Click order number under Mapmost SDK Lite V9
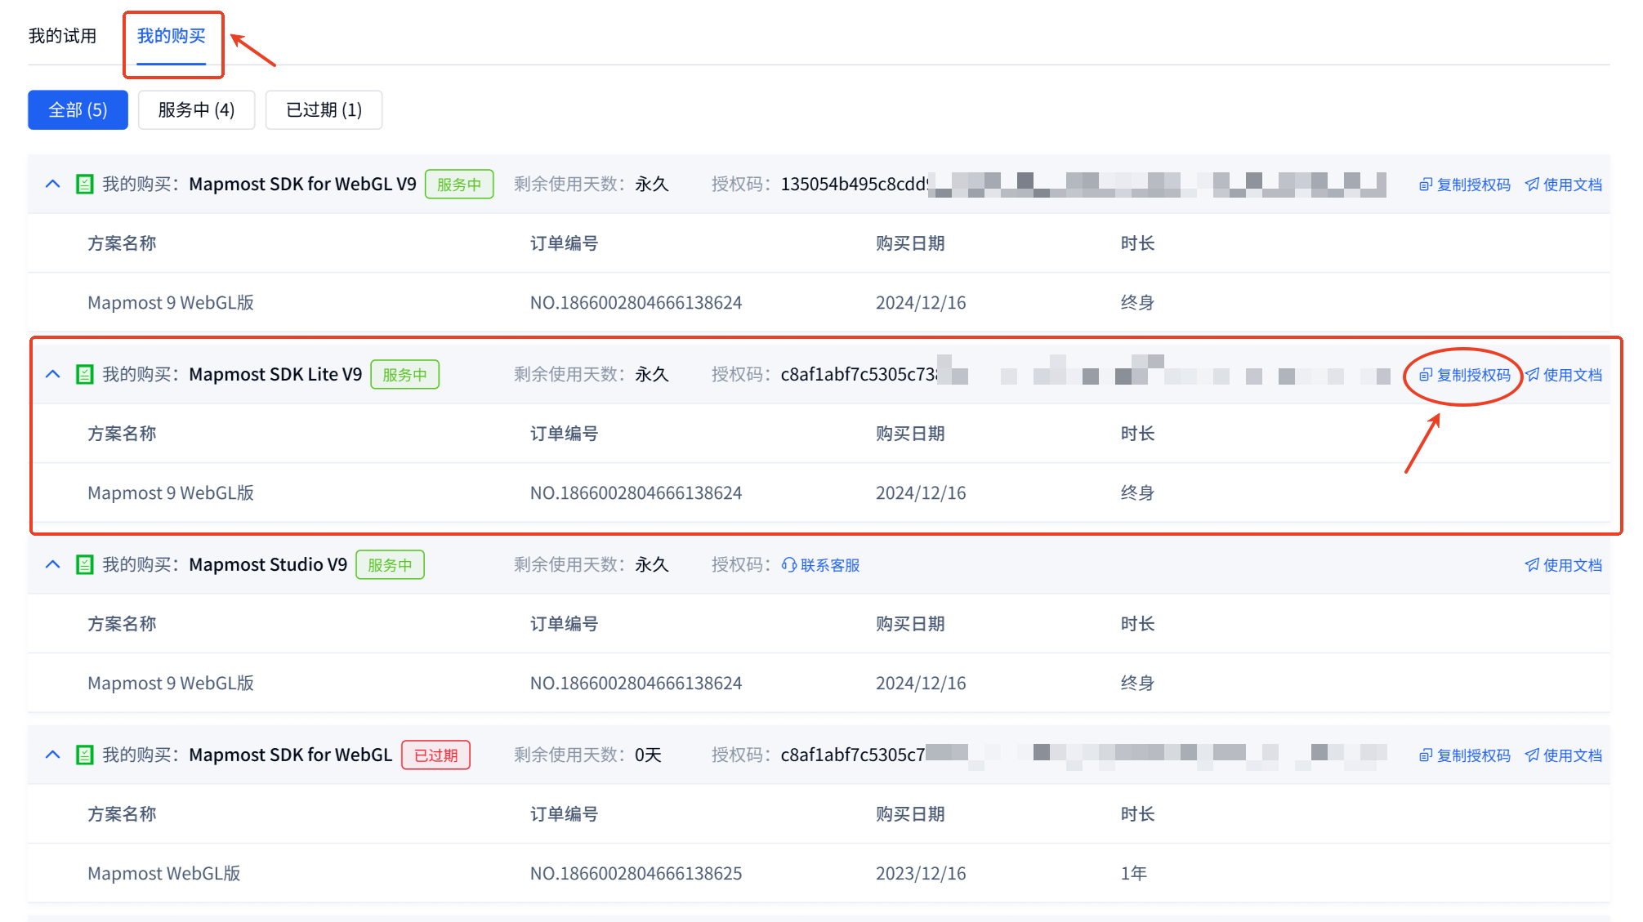1643x922 pixels. click(x=636, y=492)
